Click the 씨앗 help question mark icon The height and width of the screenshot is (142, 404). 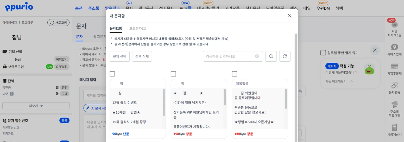point(11,94)
